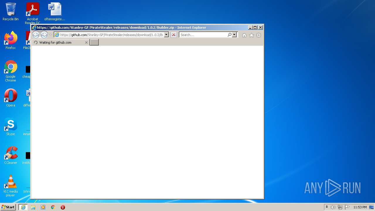Open Action Center flag tray icon
This screenshot has width=375, height=211.
pyautogui.click(x=347, y=207)
